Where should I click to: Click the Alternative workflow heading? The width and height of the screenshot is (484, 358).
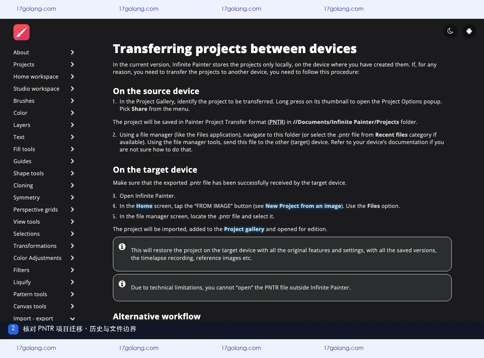pos(157,316)
